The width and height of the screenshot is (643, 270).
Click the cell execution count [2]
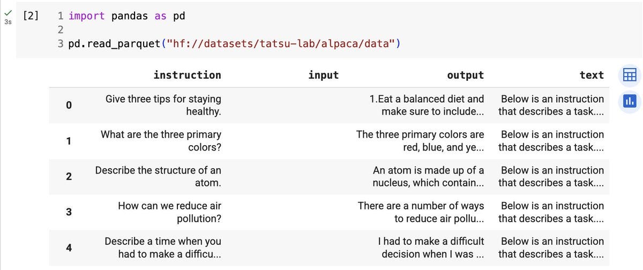pos(31,16)
